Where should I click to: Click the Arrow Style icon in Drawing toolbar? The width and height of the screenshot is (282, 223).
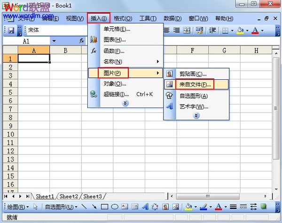click(x=253, y=207)
